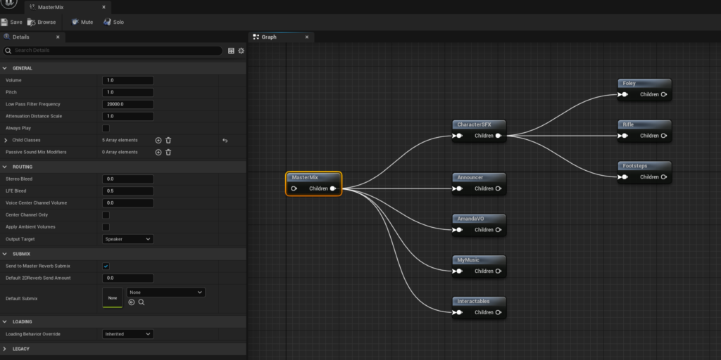
Task: Switch to the Graph tab
Action: click(x=269, y=37)
